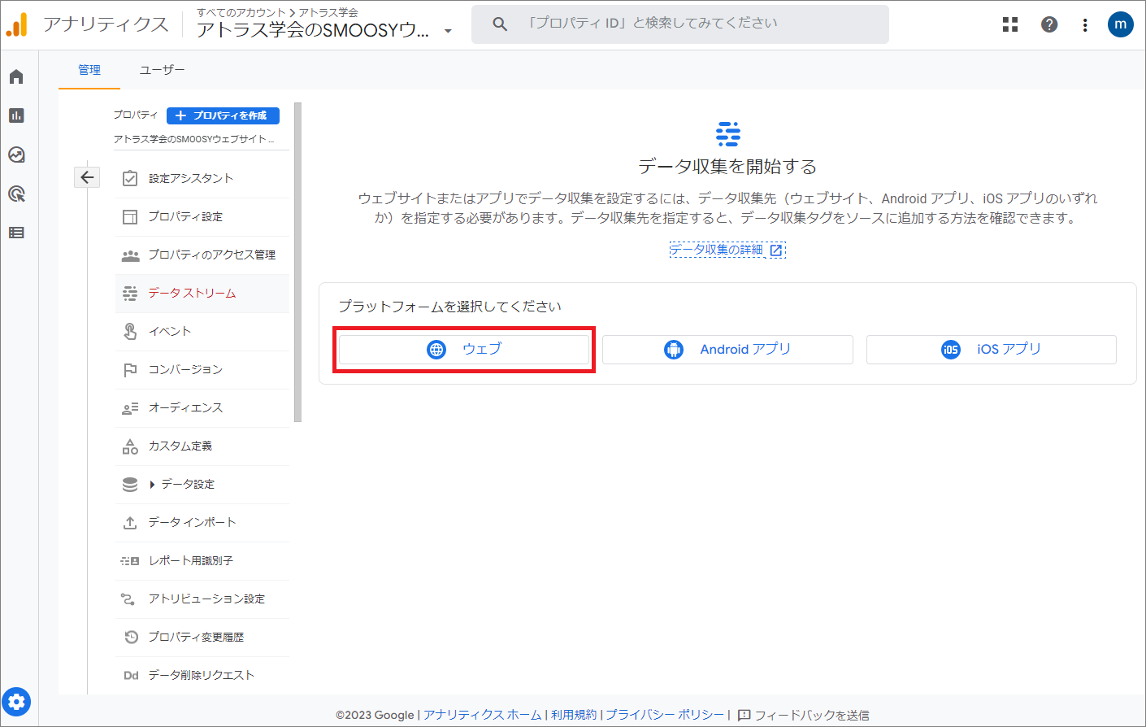The width and height of the screenshot is (1146, 727).
Task: Open the Advertising icon in left rail
Action: (x=16, y=194)
